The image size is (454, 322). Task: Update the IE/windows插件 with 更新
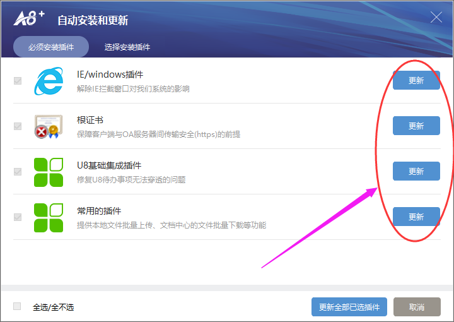click(x=416, y=80)
